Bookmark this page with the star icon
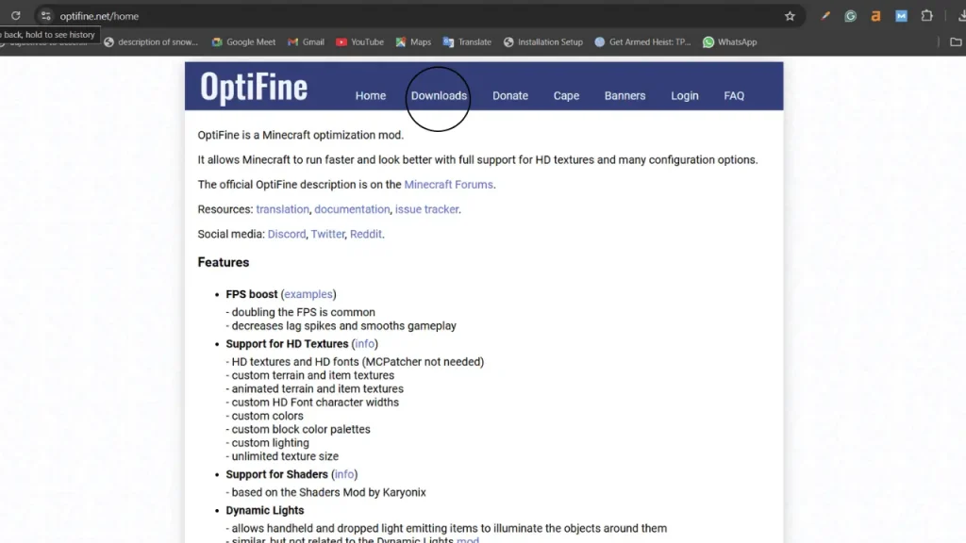Viewport: 966px width, 543px height. coord(790,16)
